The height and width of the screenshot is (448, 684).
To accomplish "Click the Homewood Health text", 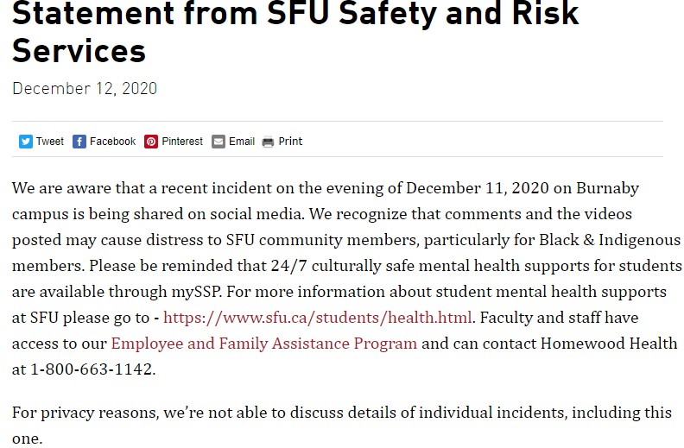I will click(x=609, y=344).
